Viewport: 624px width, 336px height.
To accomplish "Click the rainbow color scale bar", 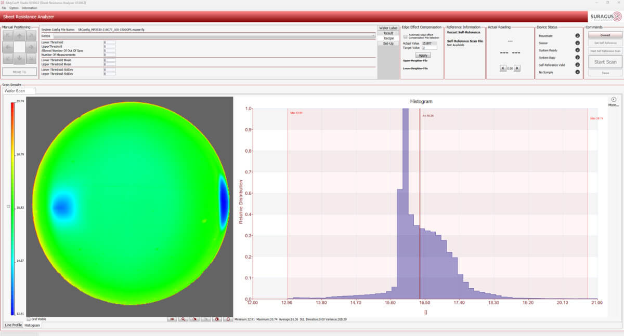I will (12, 208).
